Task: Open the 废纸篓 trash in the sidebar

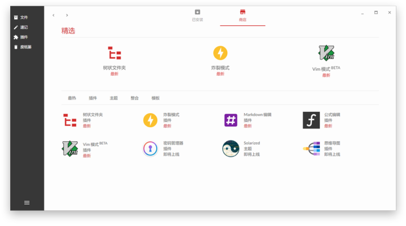Action: [23, 47]
